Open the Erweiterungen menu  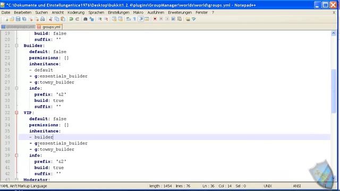180,13
